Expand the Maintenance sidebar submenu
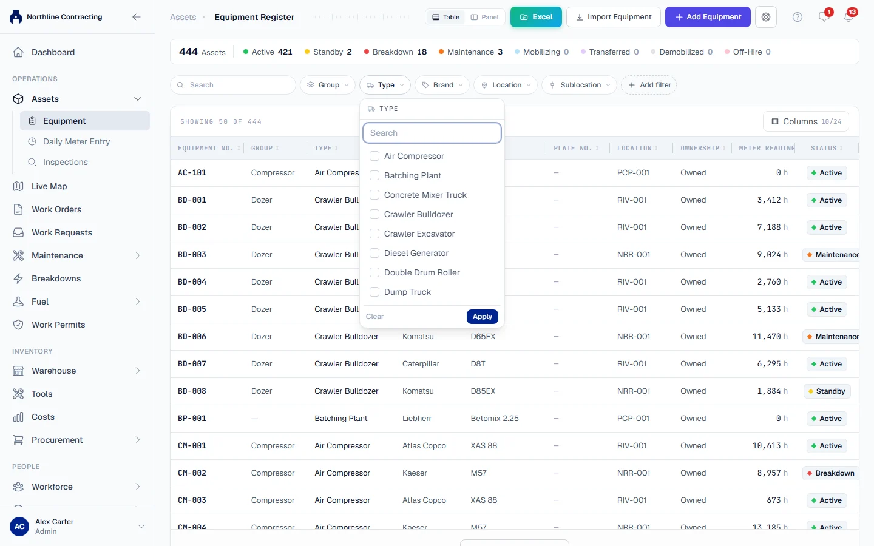This screenshot has width=874, height=546. [x=138, y=255]
